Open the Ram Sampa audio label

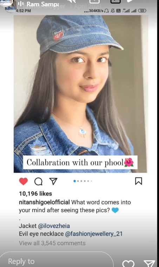[x=43, y=4]
